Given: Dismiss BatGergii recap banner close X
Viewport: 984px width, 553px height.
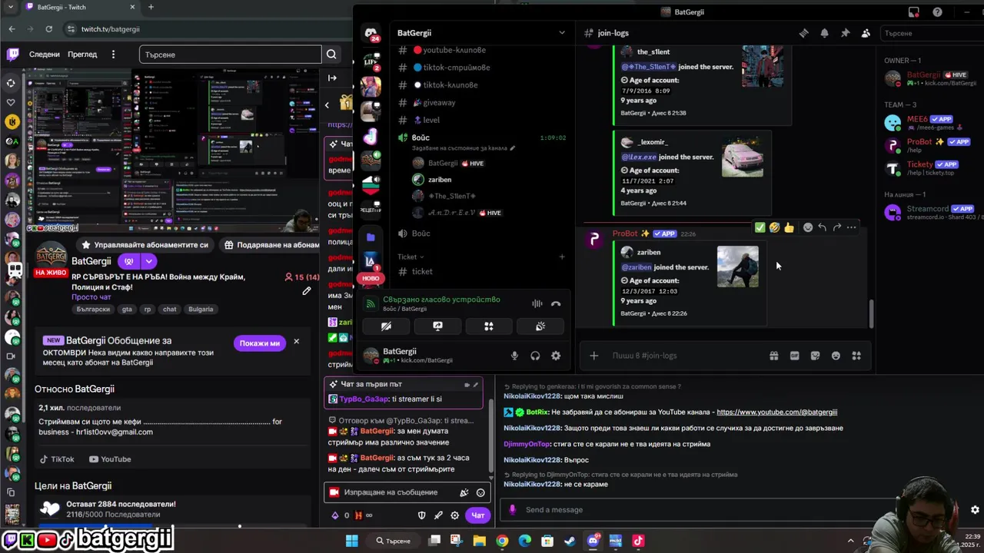Looking at the screenshot, I should [296, 342].
